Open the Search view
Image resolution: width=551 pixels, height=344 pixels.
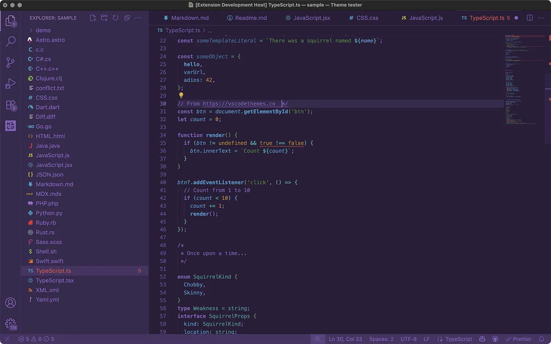tap(11, 42)
